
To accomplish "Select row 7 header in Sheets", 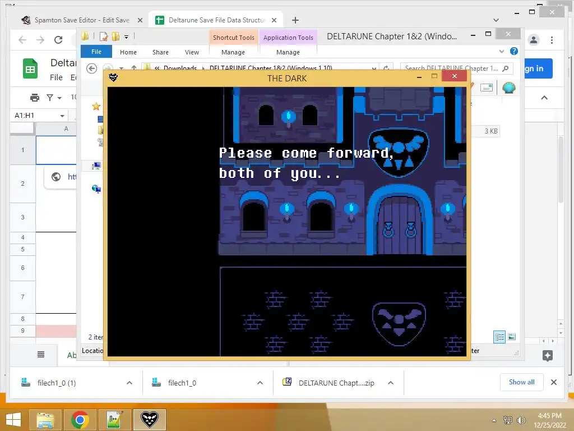I will point(22,297).
